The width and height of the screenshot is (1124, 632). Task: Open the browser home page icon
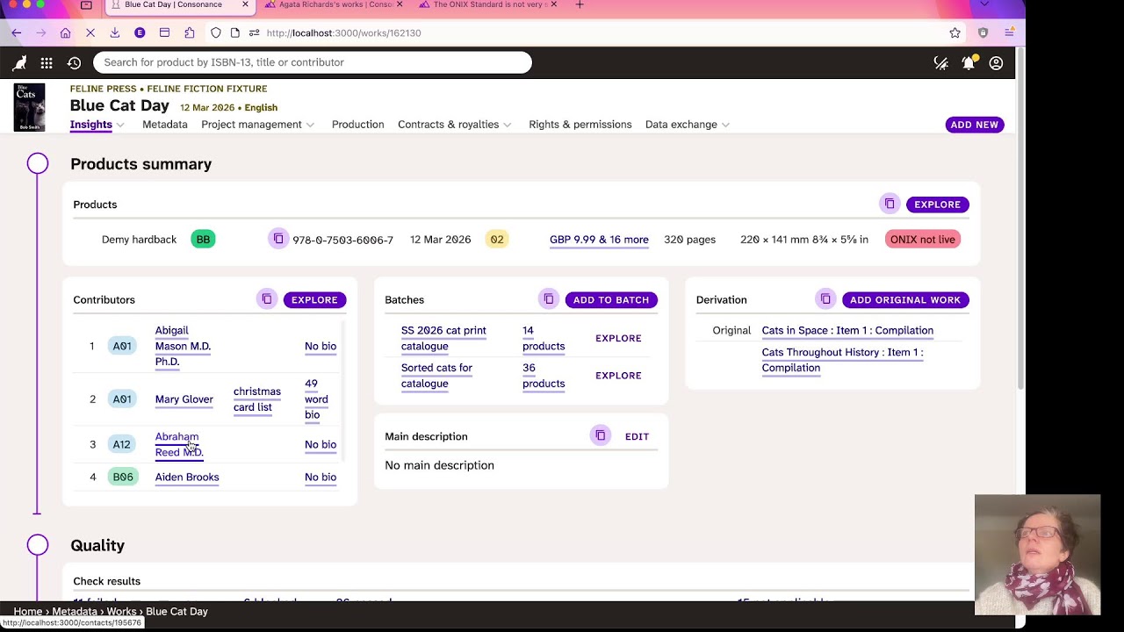click(x=65, y=32)
